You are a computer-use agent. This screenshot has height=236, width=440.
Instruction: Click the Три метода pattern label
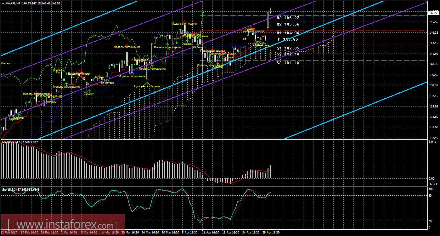[x=107, y=83]
